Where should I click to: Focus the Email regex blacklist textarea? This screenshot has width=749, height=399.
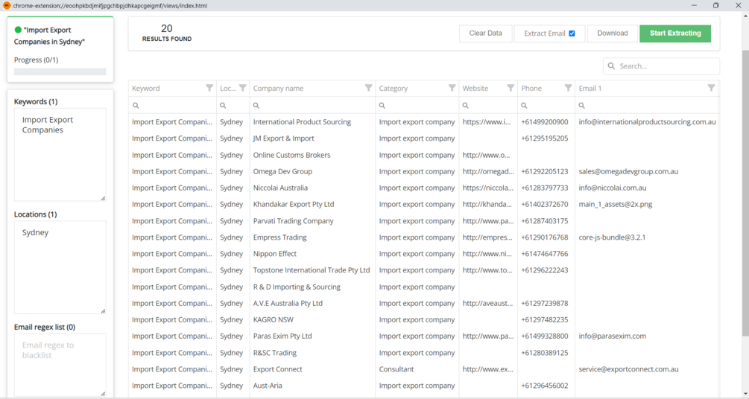coord(60,365)
